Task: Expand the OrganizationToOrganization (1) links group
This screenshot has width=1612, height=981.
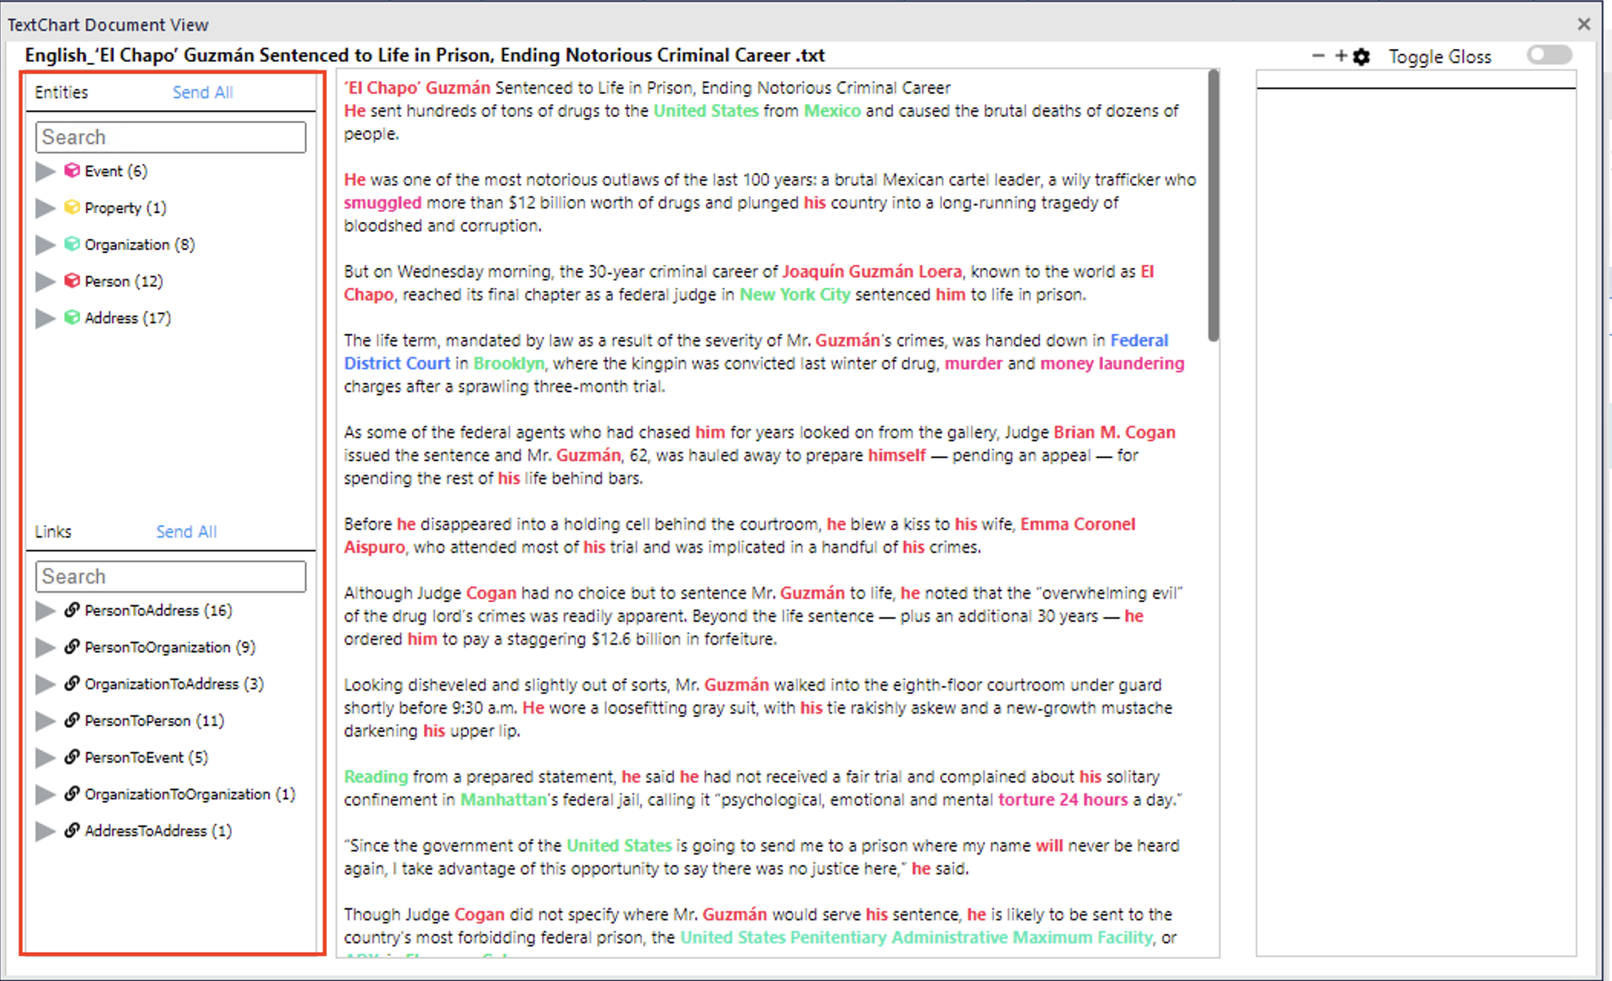Action: [x=44, y=794]
